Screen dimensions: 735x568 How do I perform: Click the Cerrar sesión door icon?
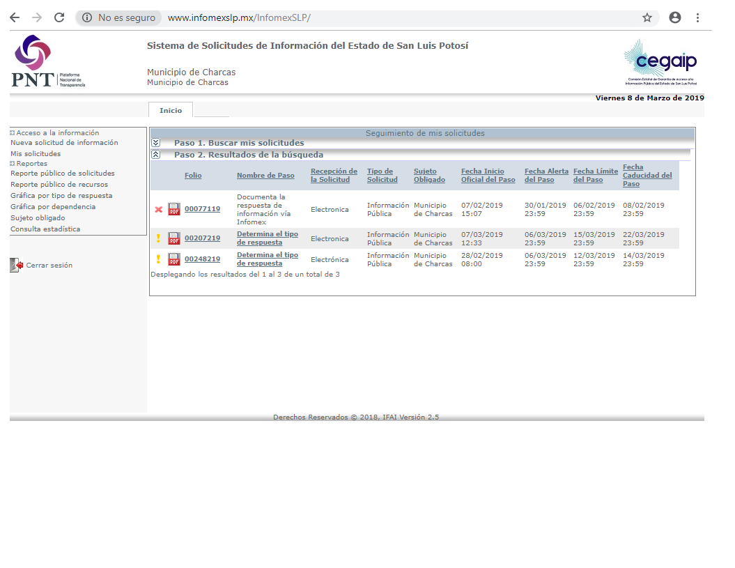pyautogui.click(x=16, y=265)
